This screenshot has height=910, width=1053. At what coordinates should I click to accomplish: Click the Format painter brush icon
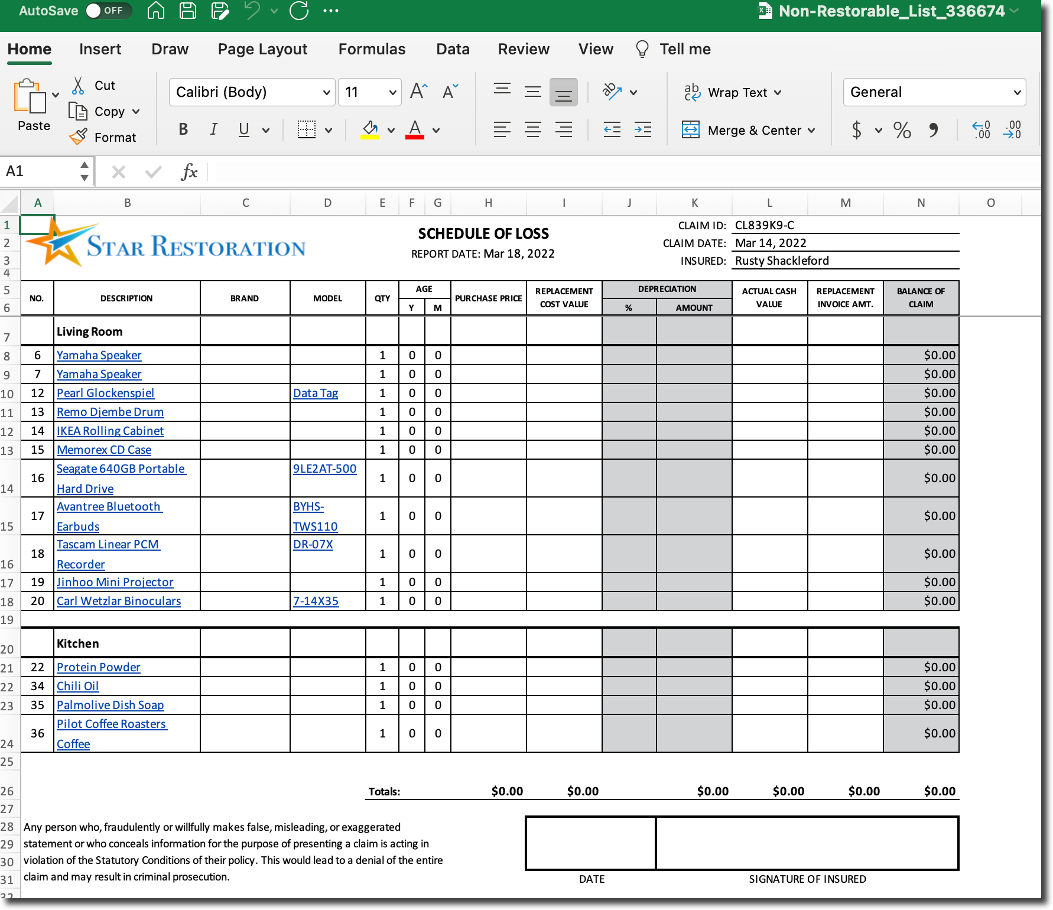click(78, 137)
